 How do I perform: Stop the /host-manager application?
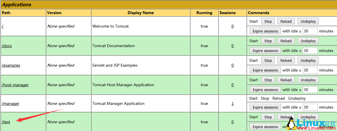(268, 80)
